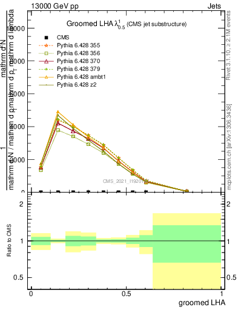Click the 'groomed LHA' x-axis label
The height and width of the screenshot is (310, 238).
202,303
